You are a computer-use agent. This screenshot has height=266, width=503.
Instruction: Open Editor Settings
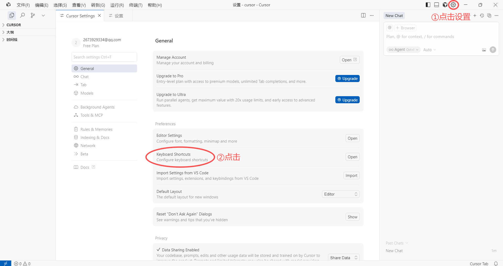[x=352, y=138]
